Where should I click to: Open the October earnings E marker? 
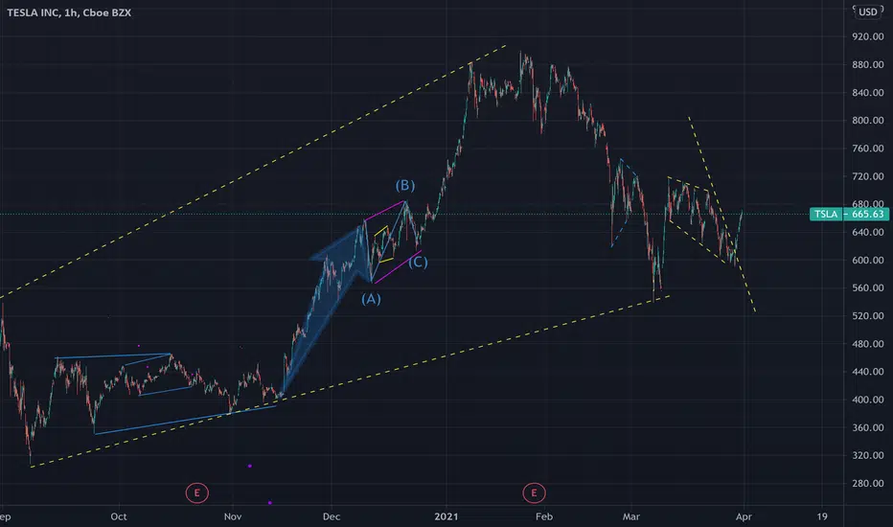[x=197, y=493]
